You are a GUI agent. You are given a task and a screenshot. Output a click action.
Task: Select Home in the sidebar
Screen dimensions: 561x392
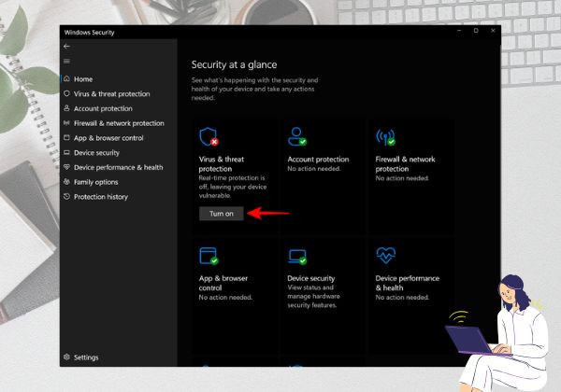(x=83, y=79)
